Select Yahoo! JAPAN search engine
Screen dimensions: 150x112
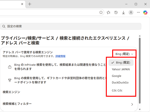(x=121, y=69)
